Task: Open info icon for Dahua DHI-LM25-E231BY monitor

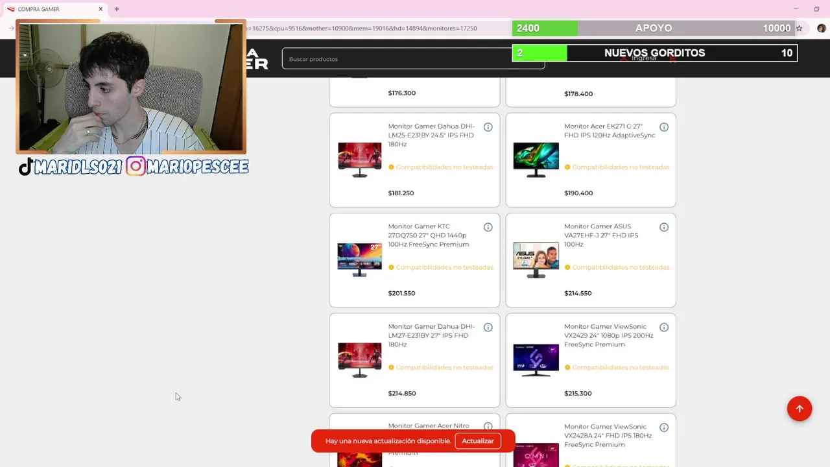Action: click(488, 127)
